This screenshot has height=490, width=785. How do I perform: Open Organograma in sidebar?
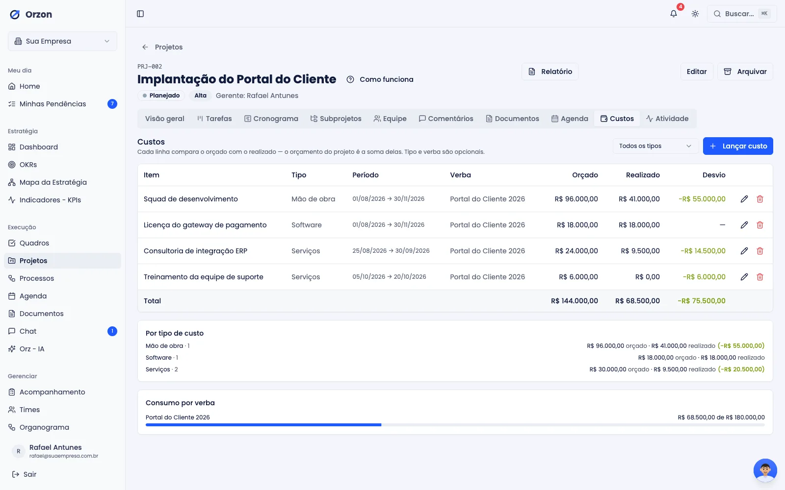pyautogui.click(x=62, y=427)
